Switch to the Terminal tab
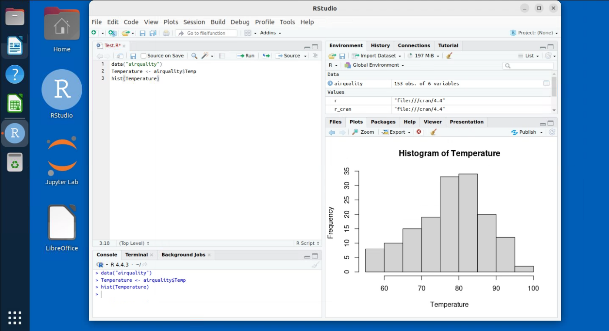 tap(137, 255)
